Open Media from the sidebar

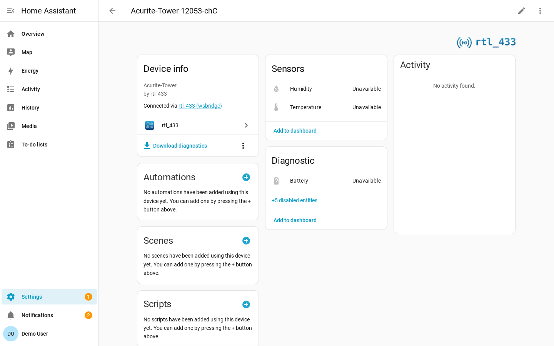(49, 126)
